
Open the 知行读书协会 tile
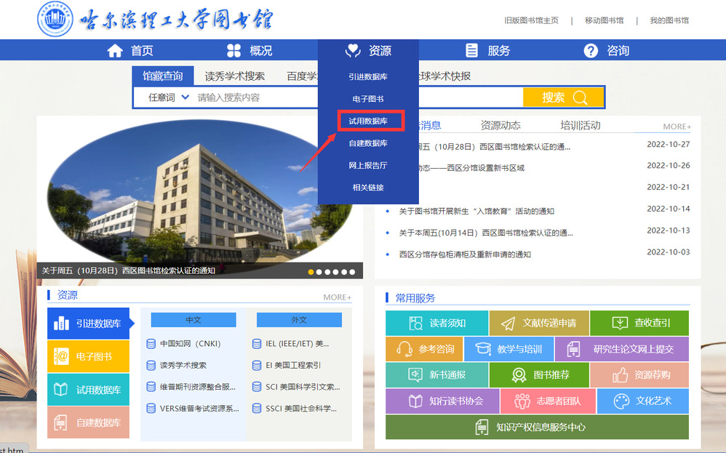tap(442, 401)
